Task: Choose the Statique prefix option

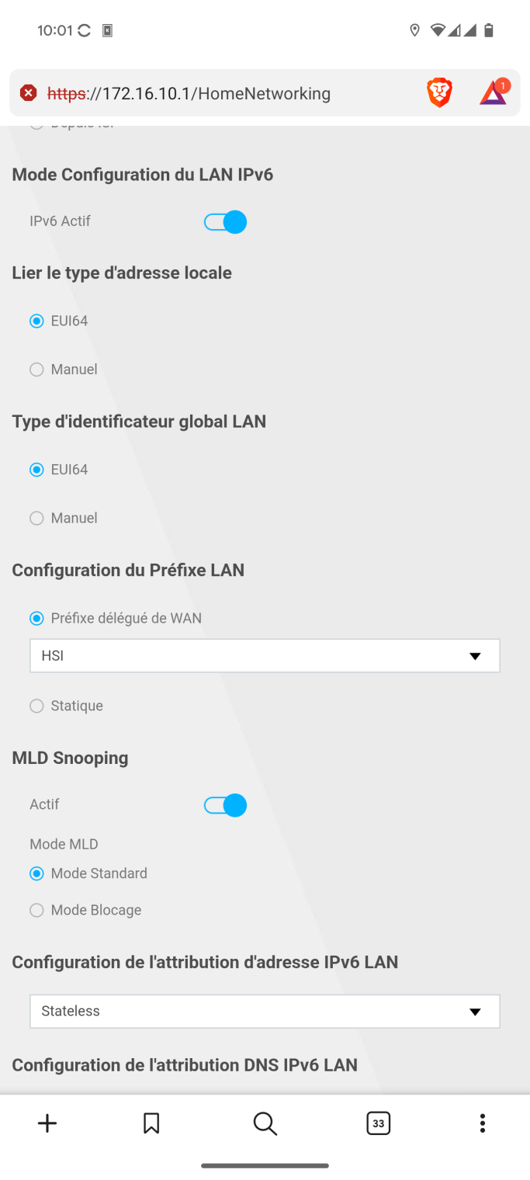Action: tap(36, 706)
